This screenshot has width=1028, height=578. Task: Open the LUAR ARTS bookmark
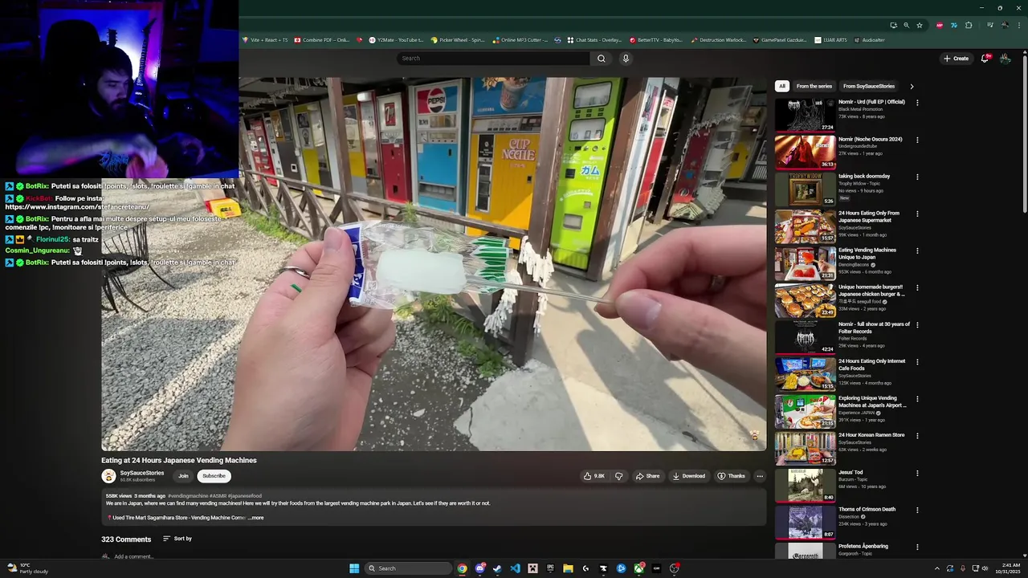(x=830, y=40)
